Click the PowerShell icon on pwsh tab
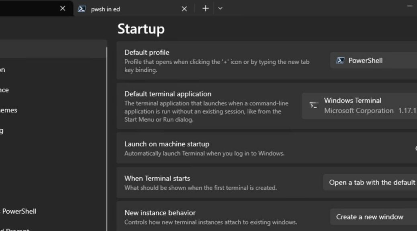Screen dimensions: 417x231 (x=82, y=9)
